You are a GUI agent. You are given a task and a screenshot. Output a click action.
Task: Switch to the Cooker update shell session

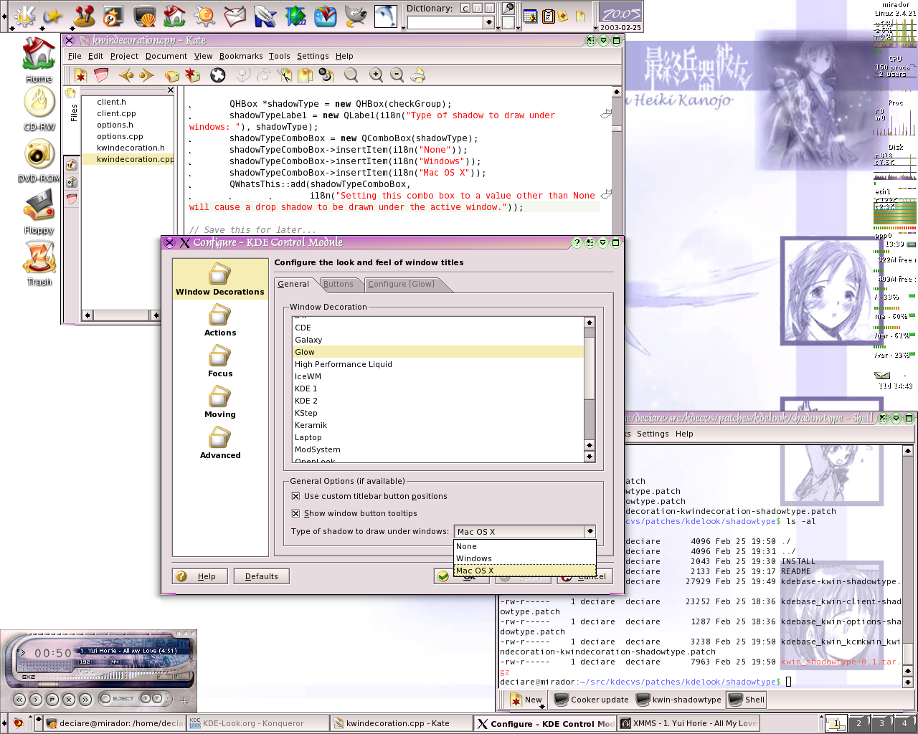click(592, 700)
